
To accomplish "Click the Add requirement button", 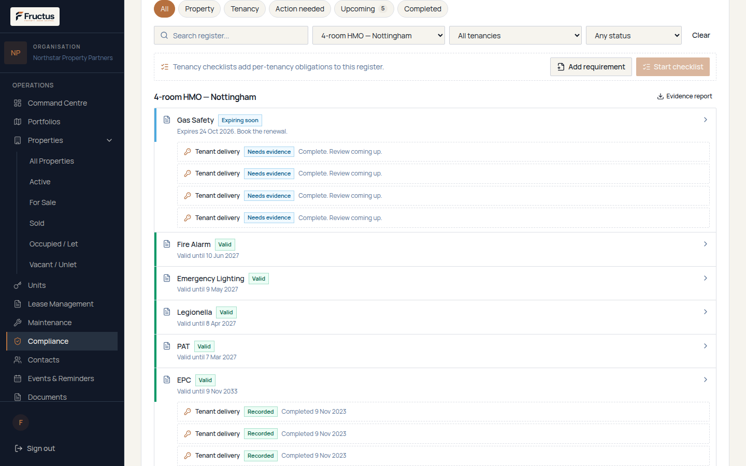I will point(591,67).
